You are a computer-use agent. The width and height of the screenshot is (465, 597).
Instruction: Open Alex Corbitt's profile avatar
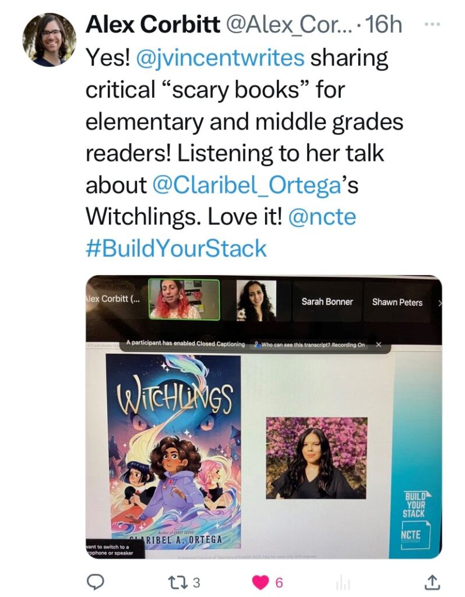50,40
